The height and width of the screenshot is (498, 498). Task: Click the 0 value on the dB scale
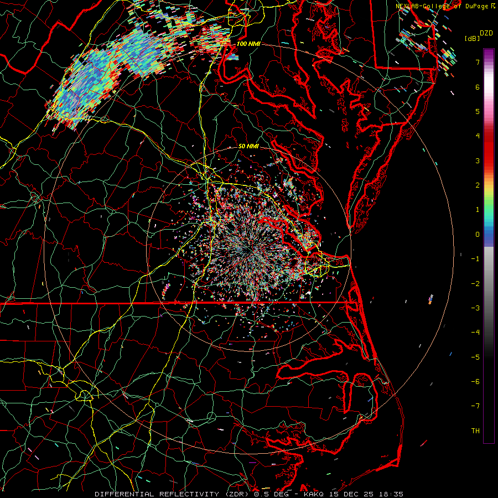pos(478,235)
